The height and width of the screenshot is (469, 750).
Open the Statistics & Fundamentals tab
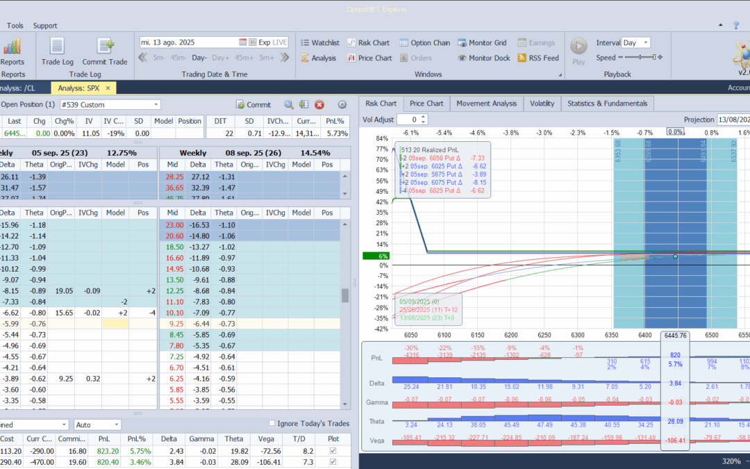[607, 104]
